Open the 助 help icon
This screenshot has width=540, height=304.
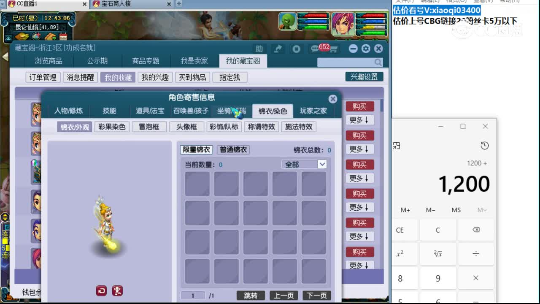259,49
